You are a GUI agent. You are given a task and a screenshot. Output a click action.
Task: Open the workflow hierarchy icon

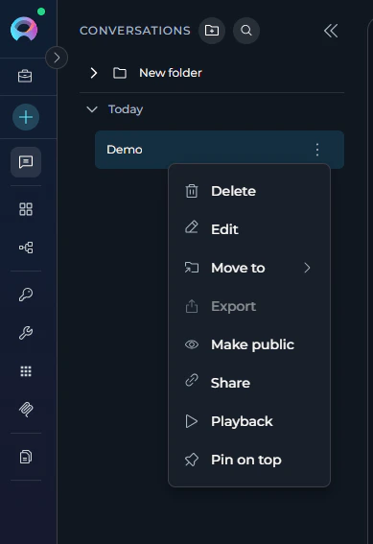(x=26, y=248)
